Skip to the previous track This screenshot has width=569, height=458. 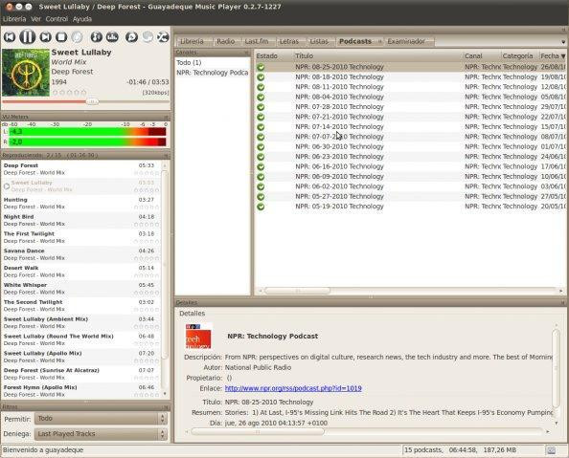[10, 37]
